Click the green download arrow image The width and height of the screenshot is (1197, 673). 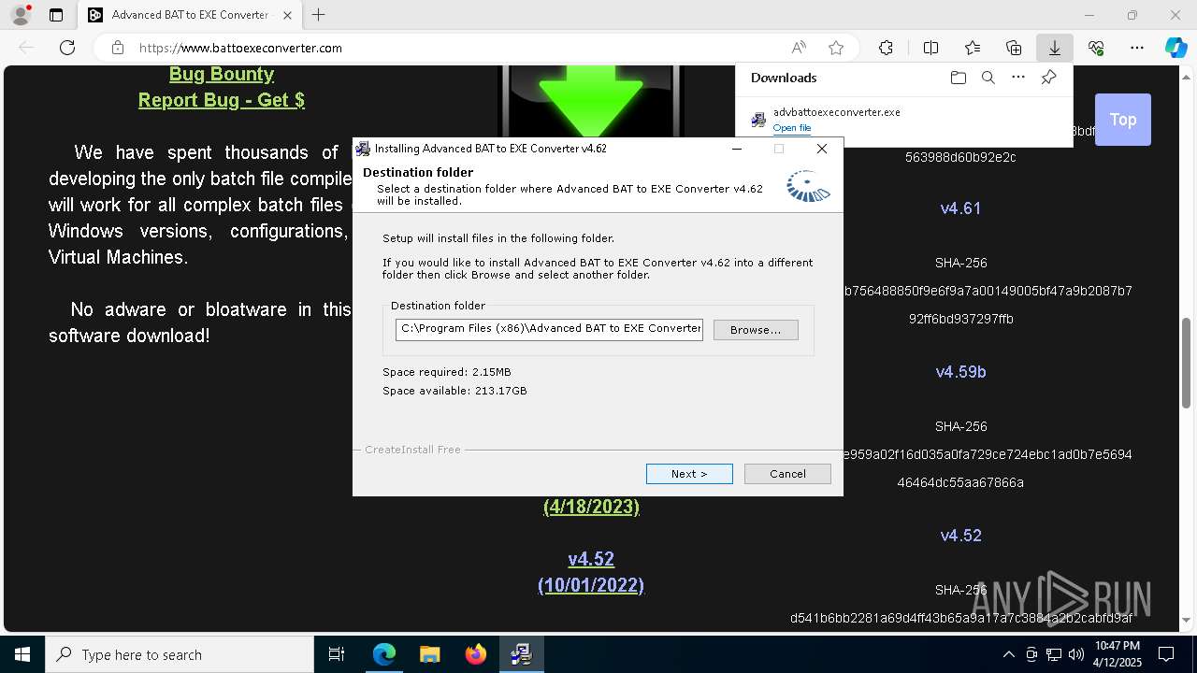coord(592,101)
